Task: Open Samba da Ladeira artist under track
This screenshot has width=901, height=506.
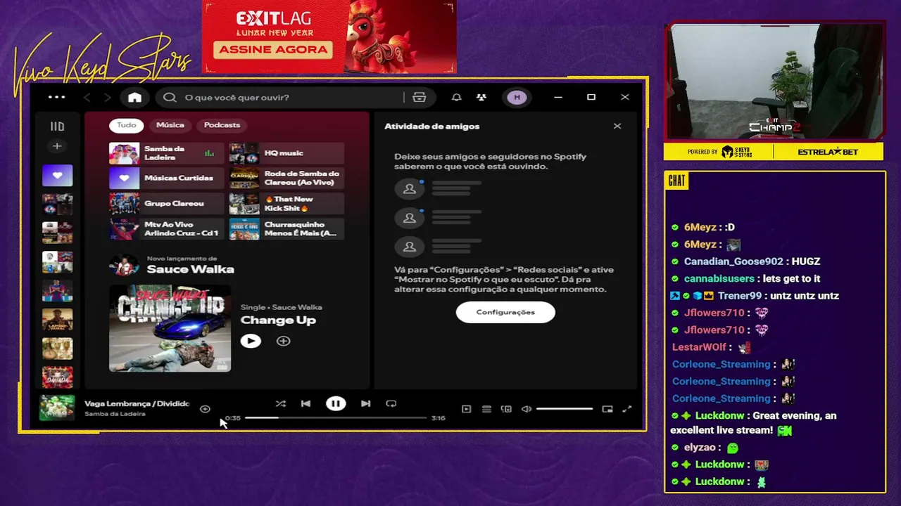Action: (x=115, y=414)
